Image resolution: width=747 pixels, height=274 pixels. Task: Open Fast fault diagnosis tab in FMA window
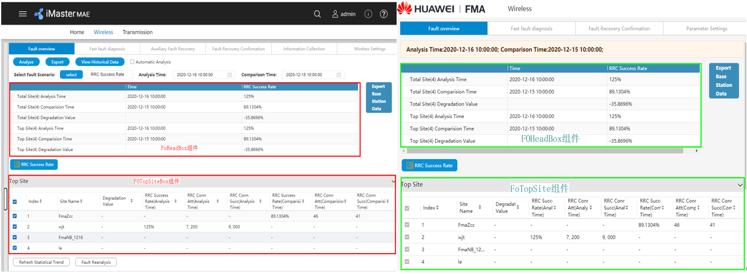point(532,28)
